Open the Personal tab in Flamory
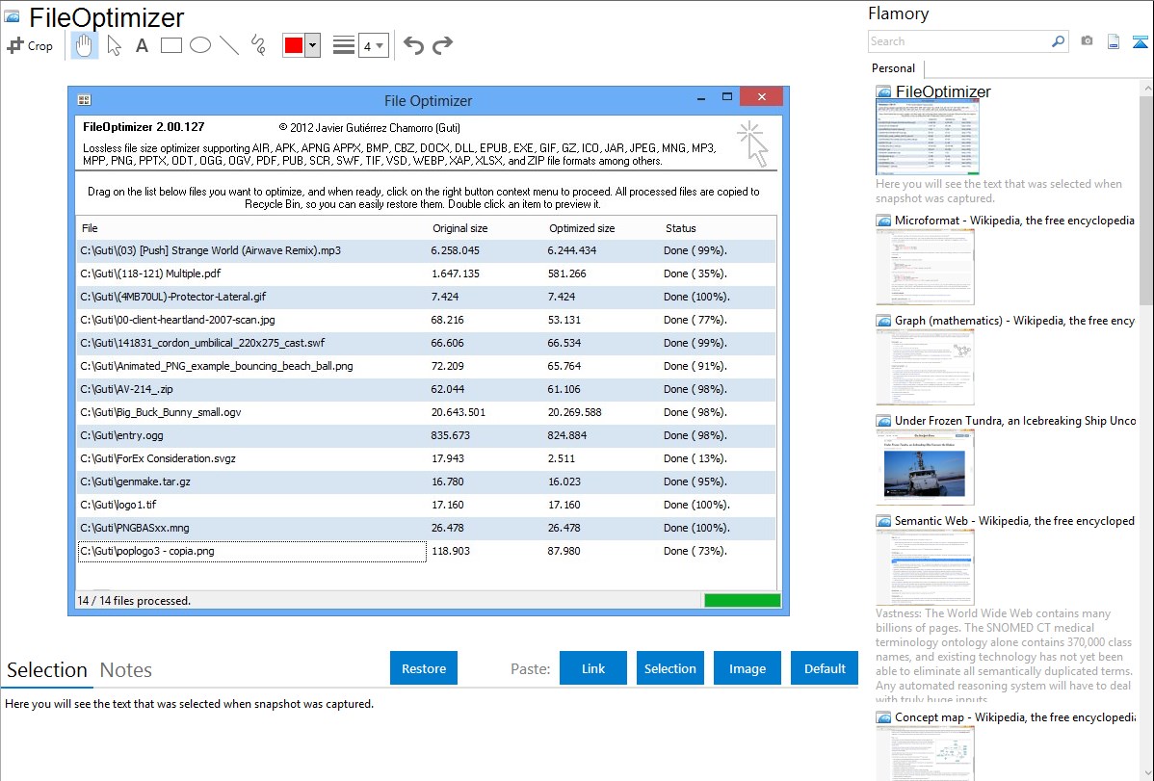This screenshot has height=781, width=1154. click(x=893, y=68)
